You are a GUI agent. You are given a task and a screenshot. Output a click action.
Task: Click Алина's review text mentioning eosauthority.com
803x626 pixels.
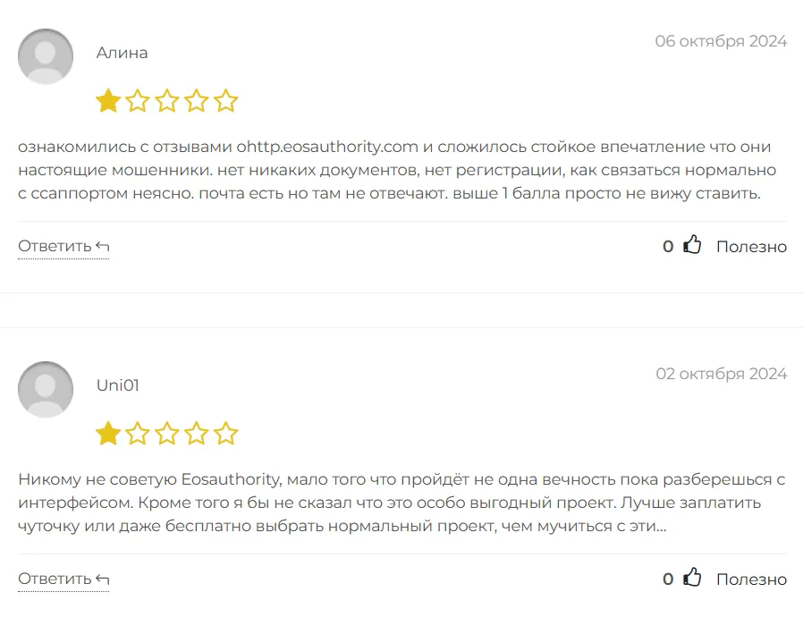tap(327, 147)
